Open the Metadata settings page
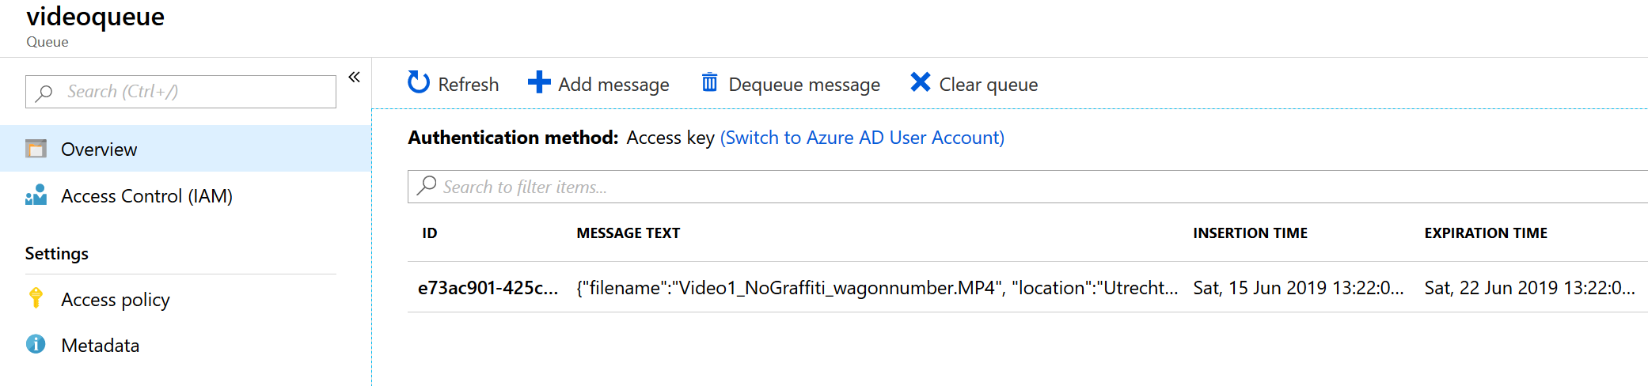Image resolution: width=1648 pixels, height=386 pixels. tap(101, 346)
